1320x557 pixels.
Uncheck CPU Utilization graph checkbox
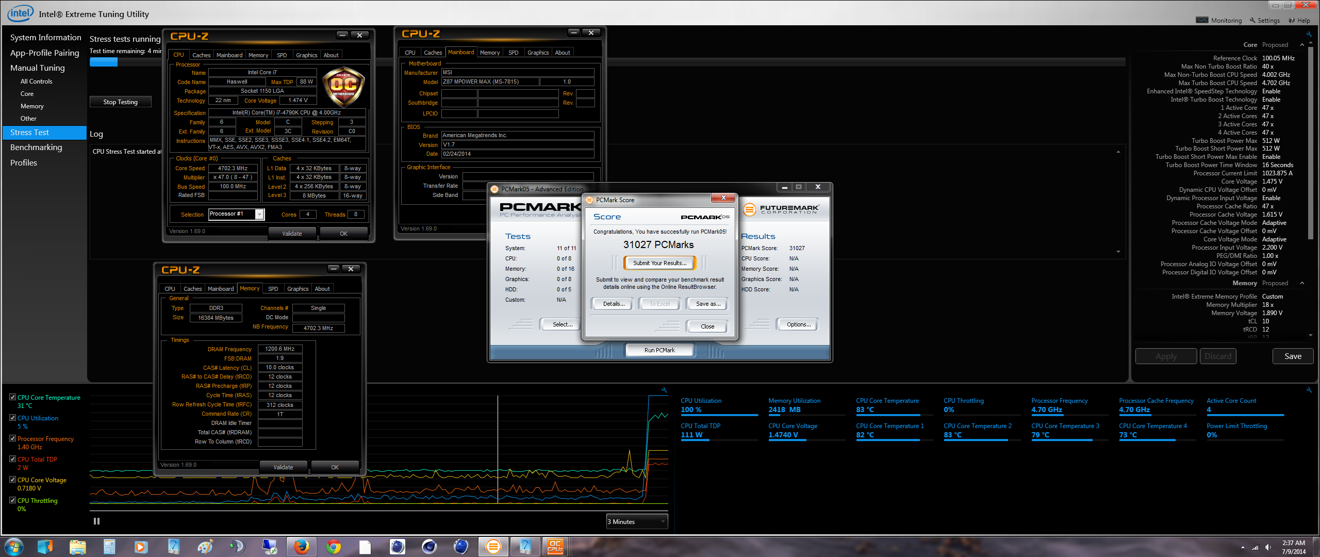pyautogui.click(x=12, y=418)
